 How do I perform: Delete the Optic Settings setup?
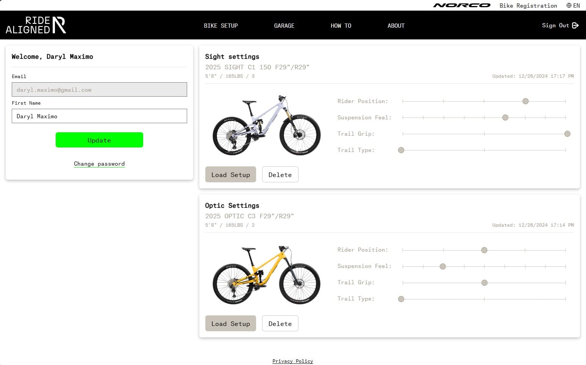click(x=280, y=323)
